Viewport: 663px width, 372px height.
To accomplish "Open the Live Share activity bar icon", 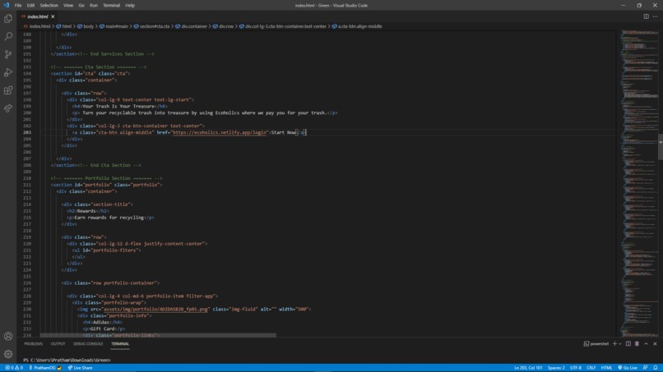I will (8, 108).
